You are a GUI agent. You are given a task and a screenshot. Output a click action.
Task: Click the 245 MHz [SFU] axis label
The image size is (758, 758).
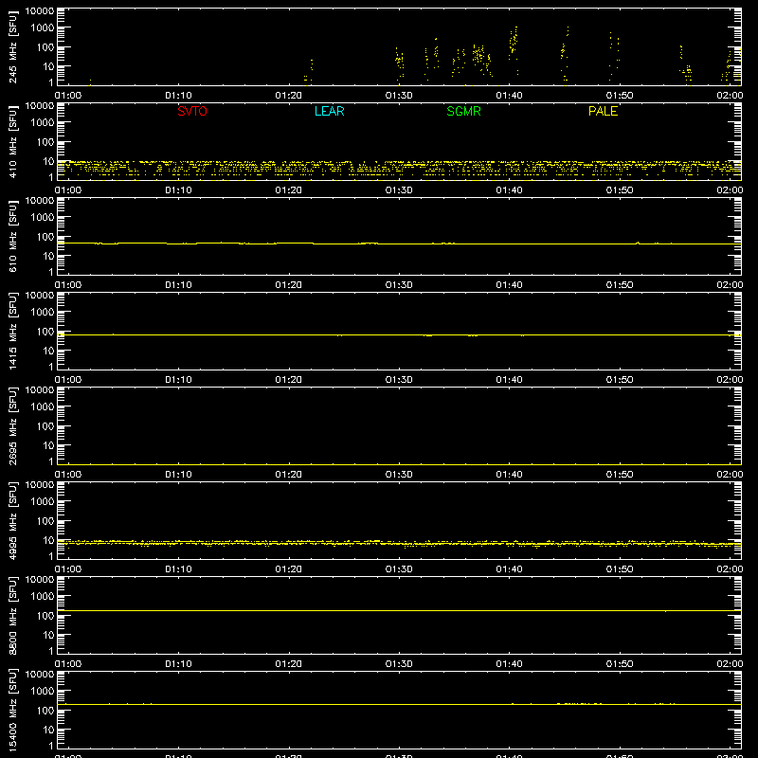point(12,46)
